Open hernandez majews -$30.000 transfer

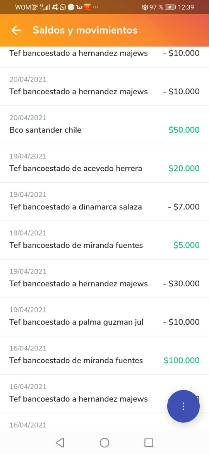pos(104,279)
